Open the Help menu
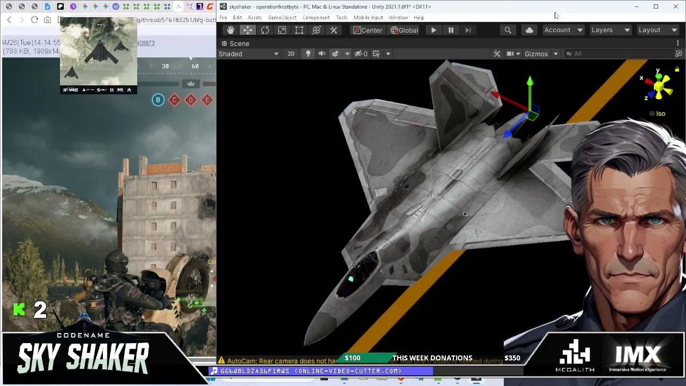This screenshot has height=386, width=686. click(x=419, y=18)
